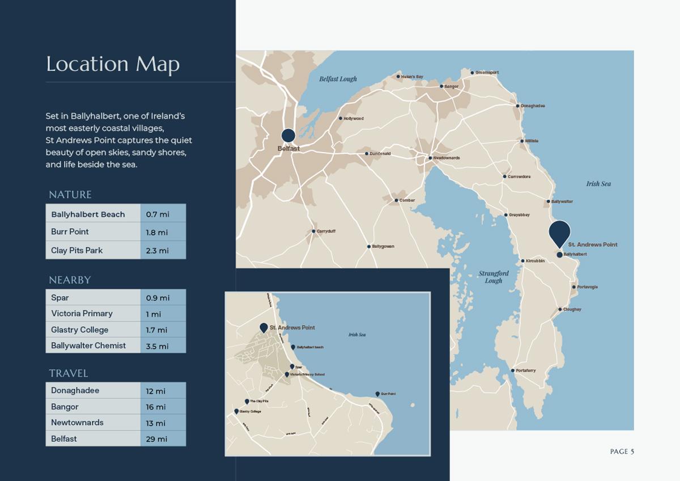Click The Clay Pits pin on inset map
The image size is (680, 481).
(247, 401)
